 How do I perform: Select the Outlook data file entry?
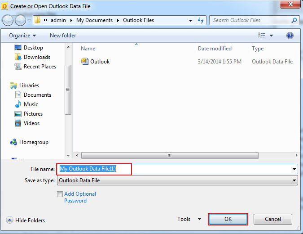pyautogui.click(x=100, y=62)
